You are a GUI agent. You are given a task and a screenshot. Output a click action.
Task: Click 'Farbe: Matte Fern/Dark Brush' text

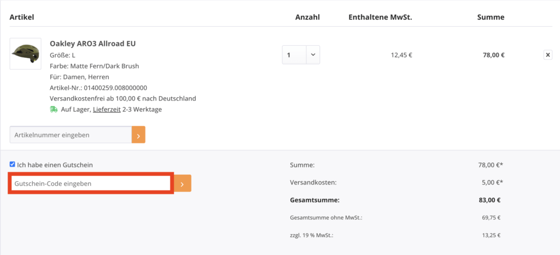[x=94, y=66]
